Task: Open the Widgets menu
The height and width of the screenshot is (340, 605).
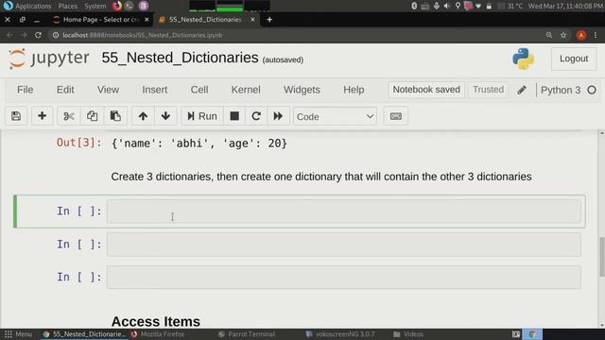Action: [302, 90]
